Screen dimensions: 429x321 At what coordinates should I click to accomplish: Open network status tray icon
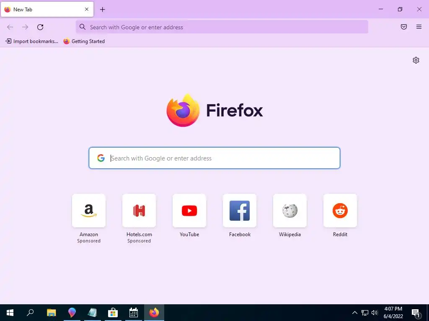[x=365, y=313]
